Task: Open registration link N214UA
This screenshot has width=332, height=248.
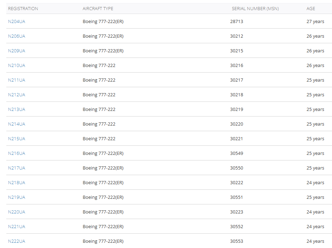Action: 16,124
